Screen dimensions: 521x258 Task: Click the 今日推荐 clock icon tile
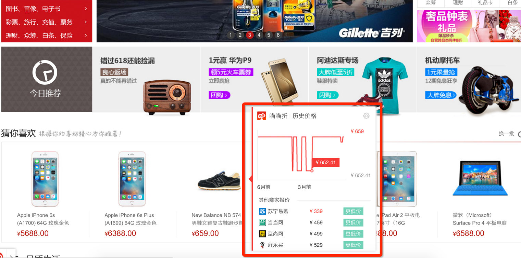(47, 79)
